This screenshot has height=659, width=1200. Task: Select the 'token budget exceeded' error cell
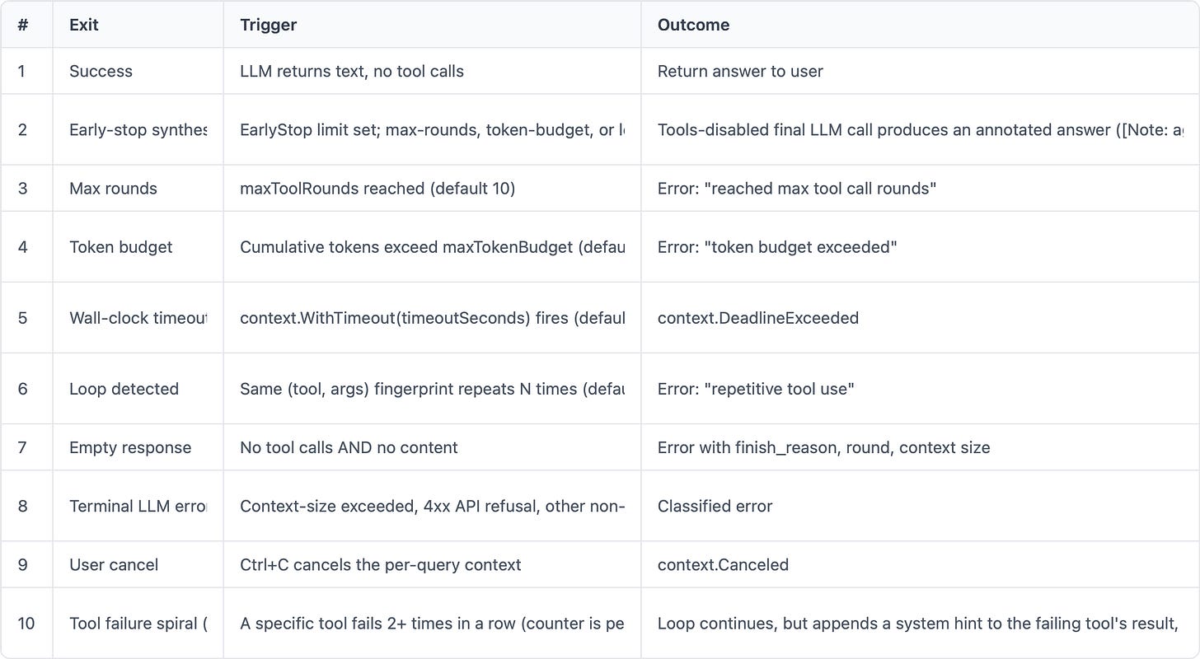point(920,246)
